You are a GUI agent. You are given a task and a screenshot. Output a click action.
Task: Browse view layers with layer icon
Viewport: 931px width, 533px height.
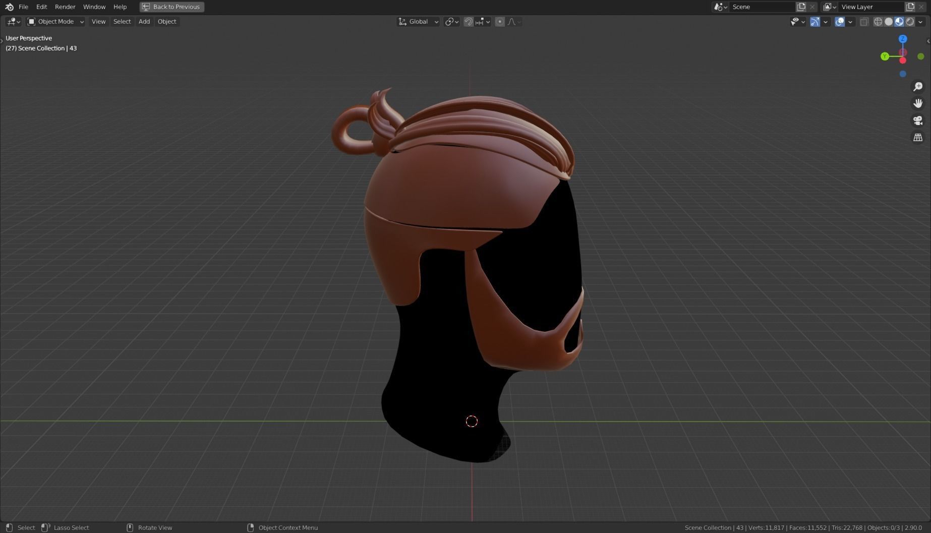click(x=830, y=7)
